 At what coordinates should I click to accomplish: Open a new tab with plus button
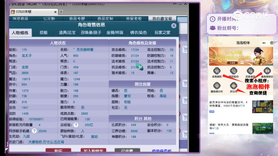point(61,12)
